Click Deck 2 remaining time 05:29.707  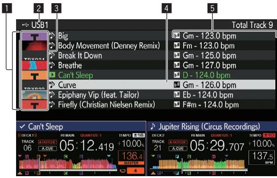coord(217,146)
